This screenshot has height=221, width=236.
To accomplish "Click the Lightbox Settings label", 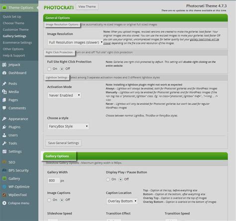I will (57, 78).
